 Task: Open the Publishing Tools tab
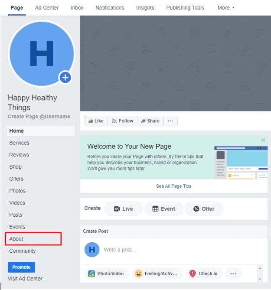pyautogui.click(x=185, y=8)
